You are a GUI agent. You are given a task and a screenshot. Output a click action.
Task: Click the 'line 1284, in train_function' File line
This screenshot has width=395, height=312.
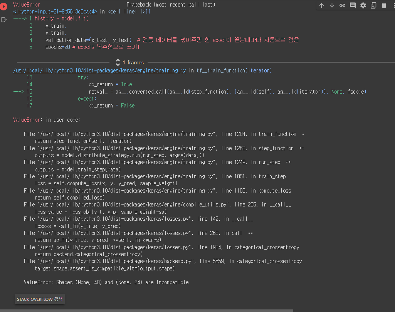(164, 134)
